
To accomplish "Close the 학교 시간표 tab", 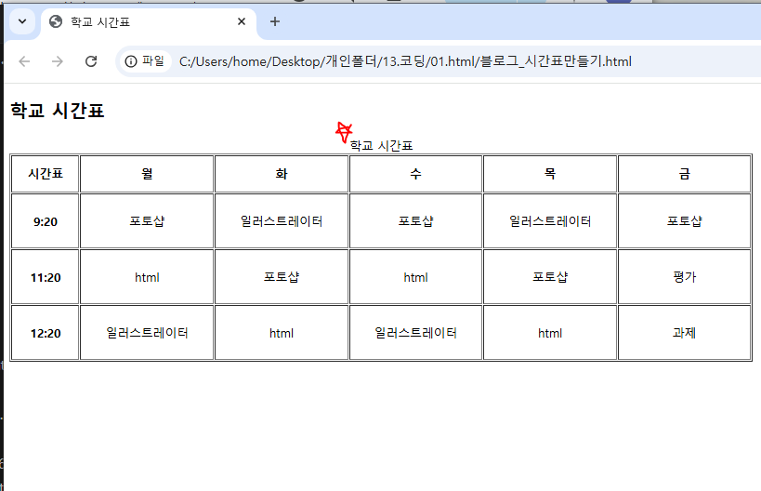I will [x=242, y=22].
